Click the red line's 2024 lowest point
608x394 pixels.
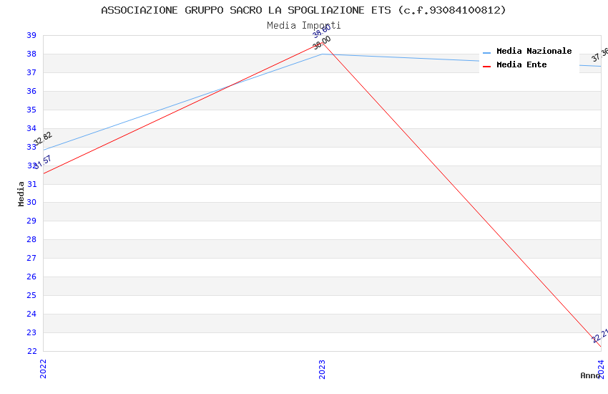pos(601,347)
